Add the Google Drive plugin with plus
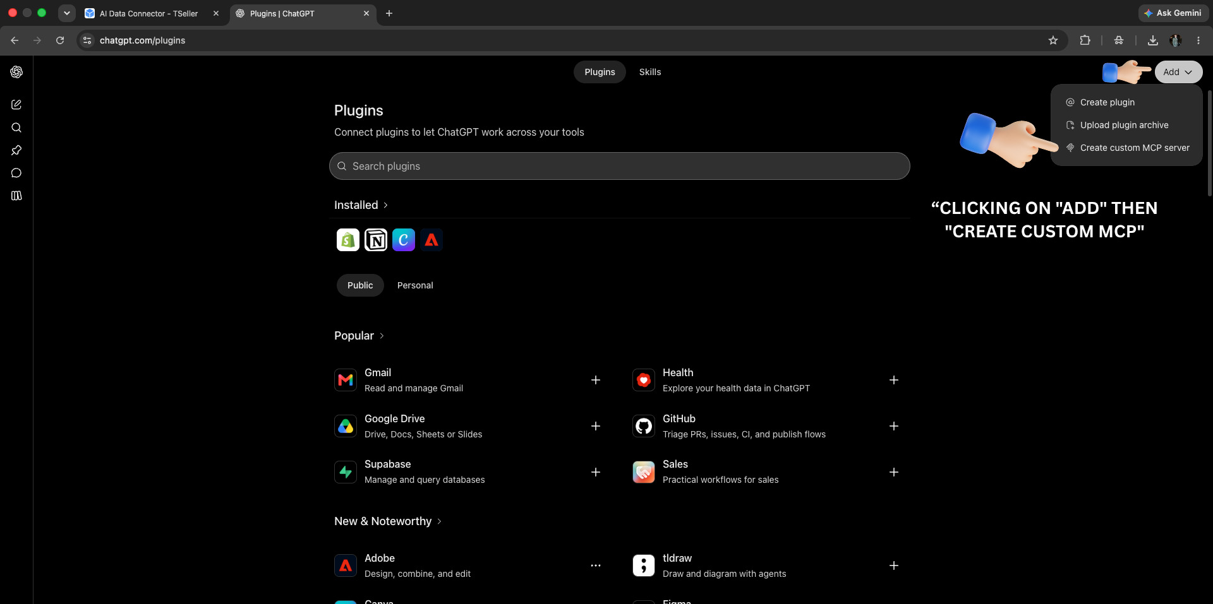Image resolution: width=1213 pixels, height=604 pixels. (x=596, y=426)
